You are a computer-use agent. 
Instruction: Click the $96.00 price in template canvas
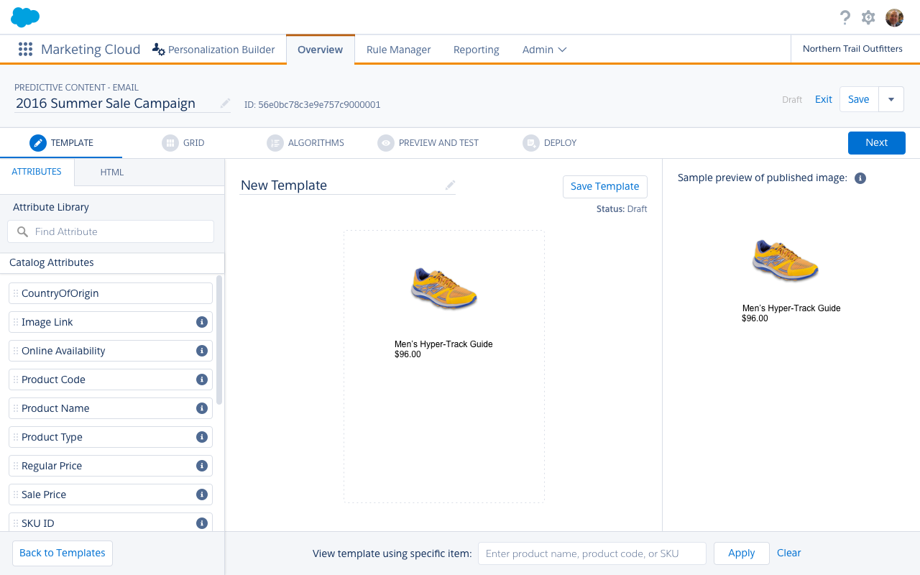[x=408, y=354]
